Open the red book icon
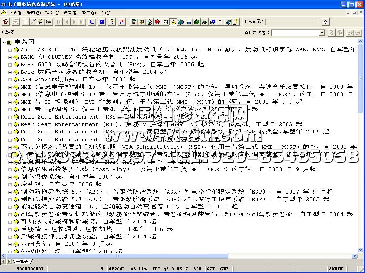The height and width of the screenshot is (273, 365). point(157,22)
